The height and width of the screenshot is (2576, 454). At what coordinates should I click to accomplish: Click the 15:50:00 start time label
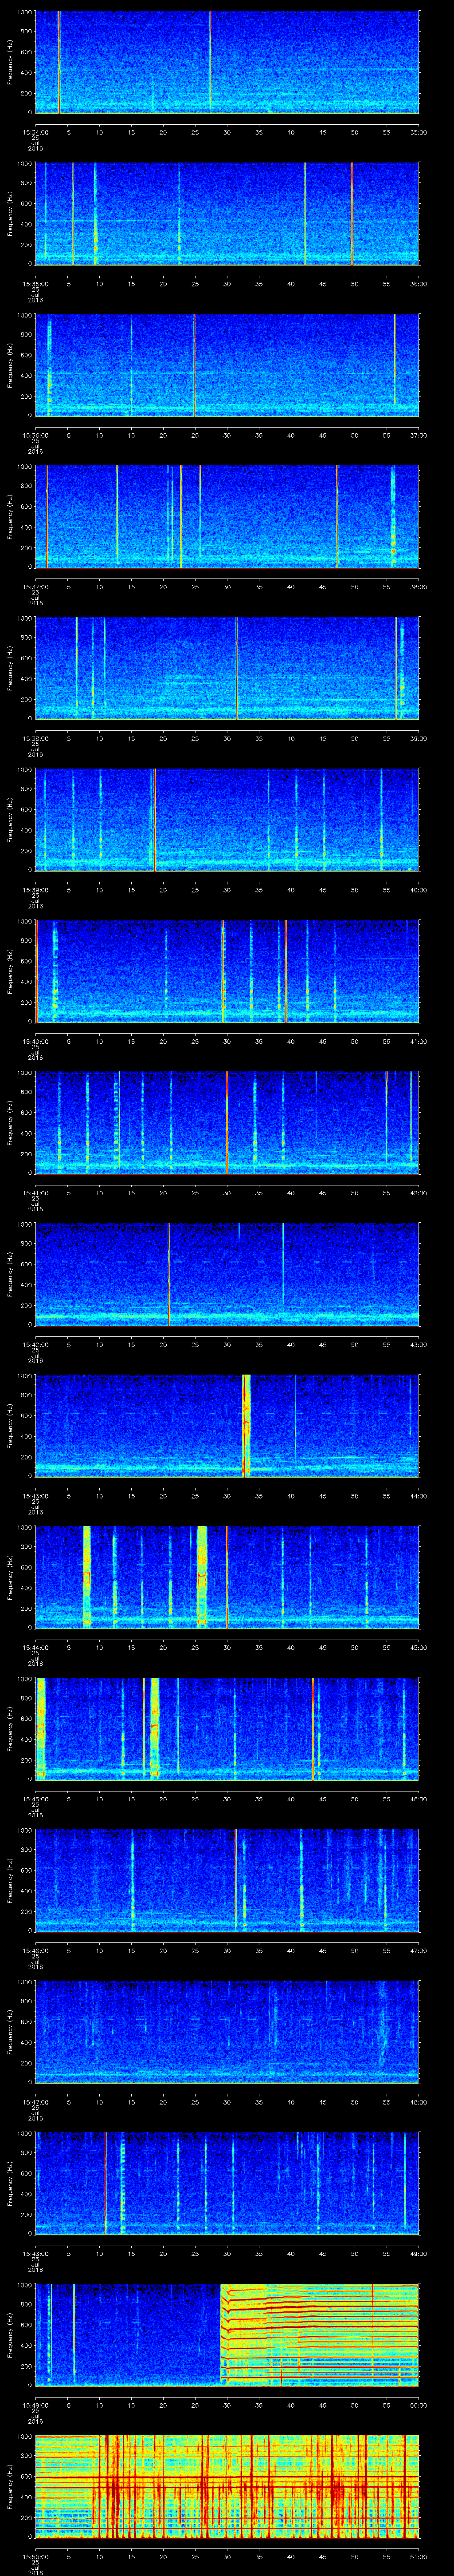pos(35,2557)
